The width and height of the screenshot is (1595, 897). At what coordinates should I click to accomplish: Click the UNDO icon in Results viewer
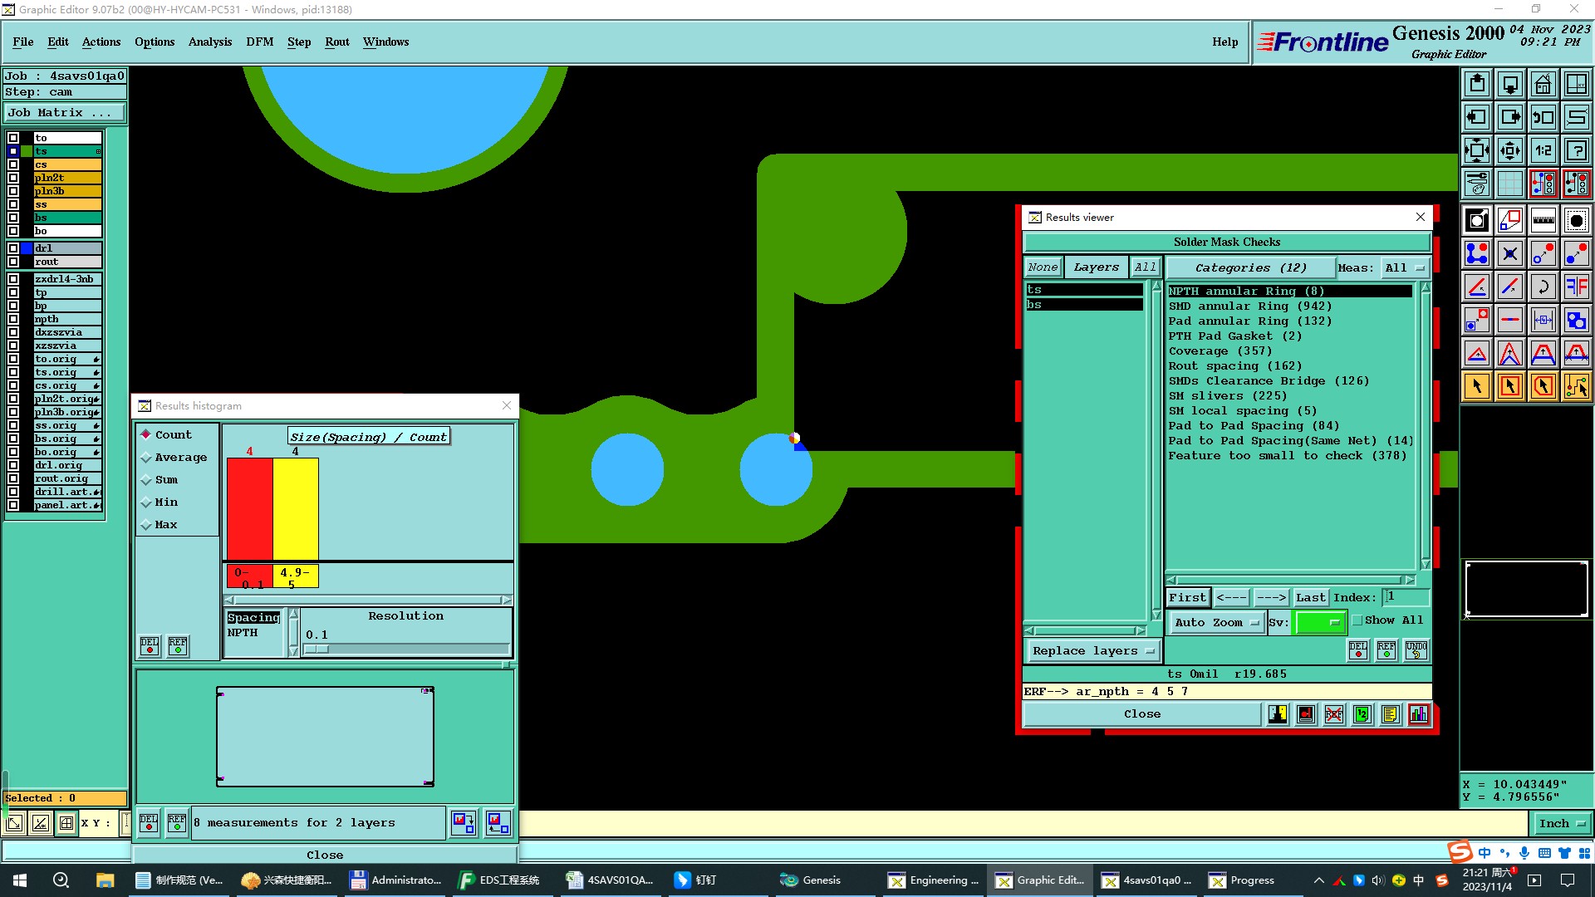coord(1416,649)
